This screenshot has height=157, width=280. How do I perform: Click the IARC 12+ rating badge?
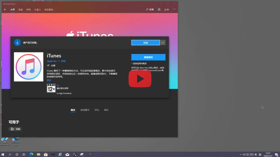(x=51, y=88)
